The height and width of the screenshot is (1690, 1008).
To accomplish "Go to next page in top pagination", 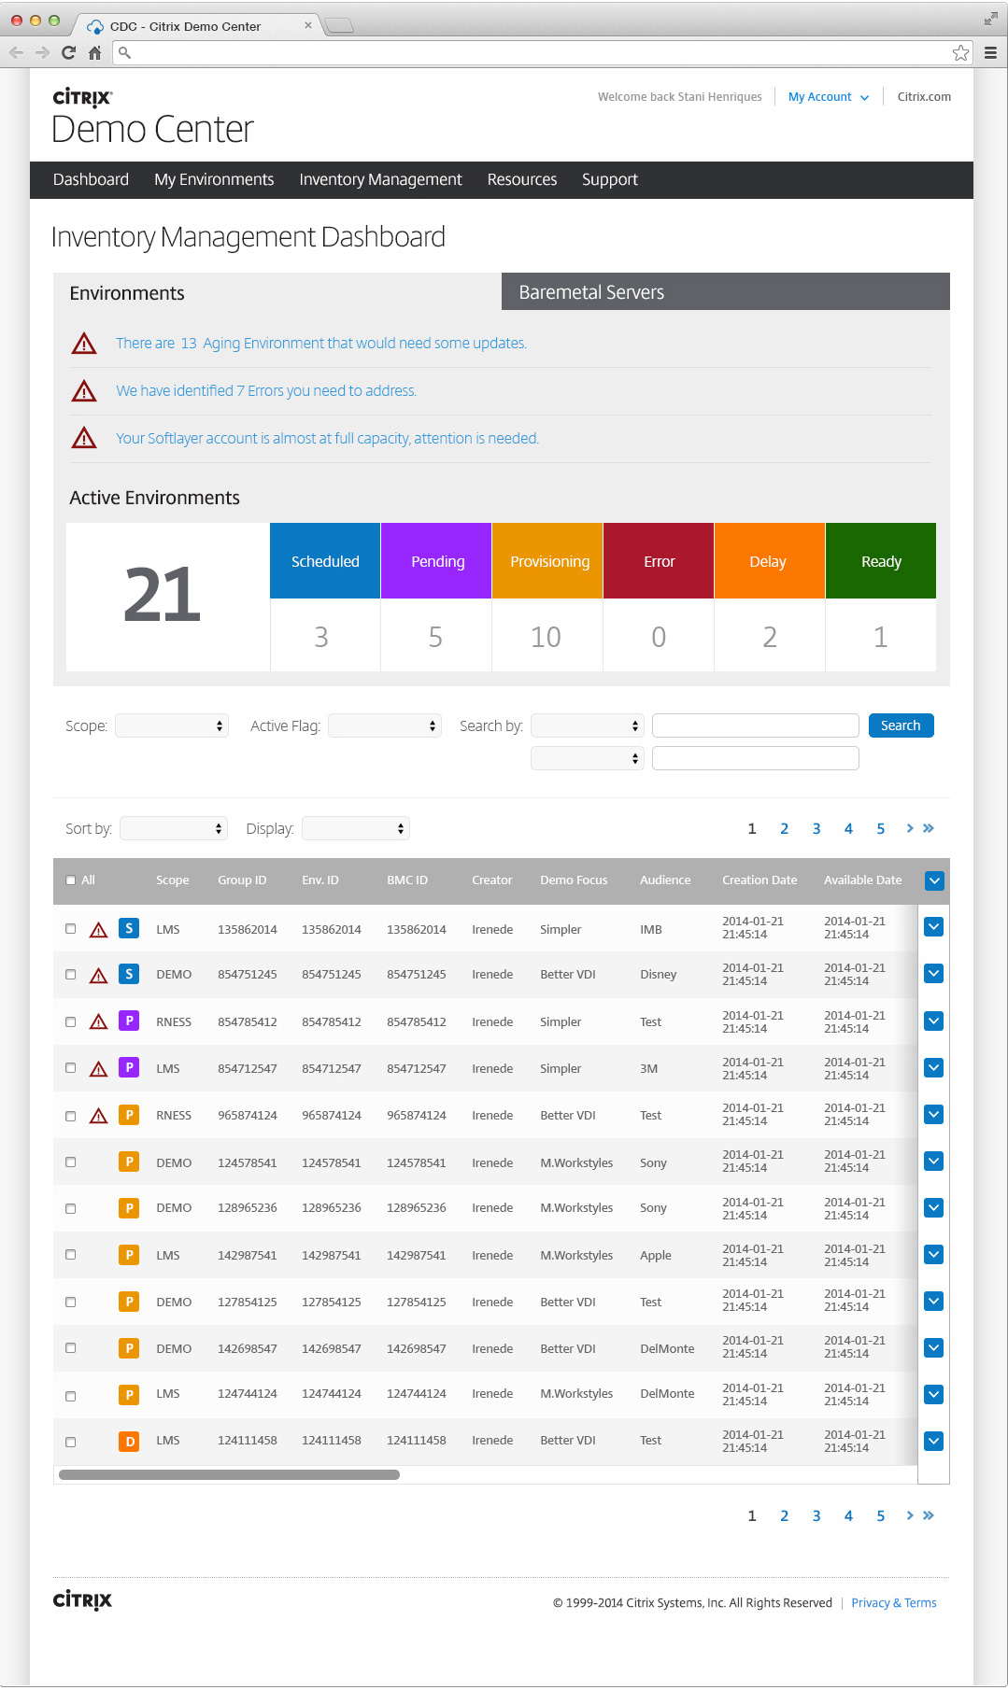I will click(x=910, y=828).
